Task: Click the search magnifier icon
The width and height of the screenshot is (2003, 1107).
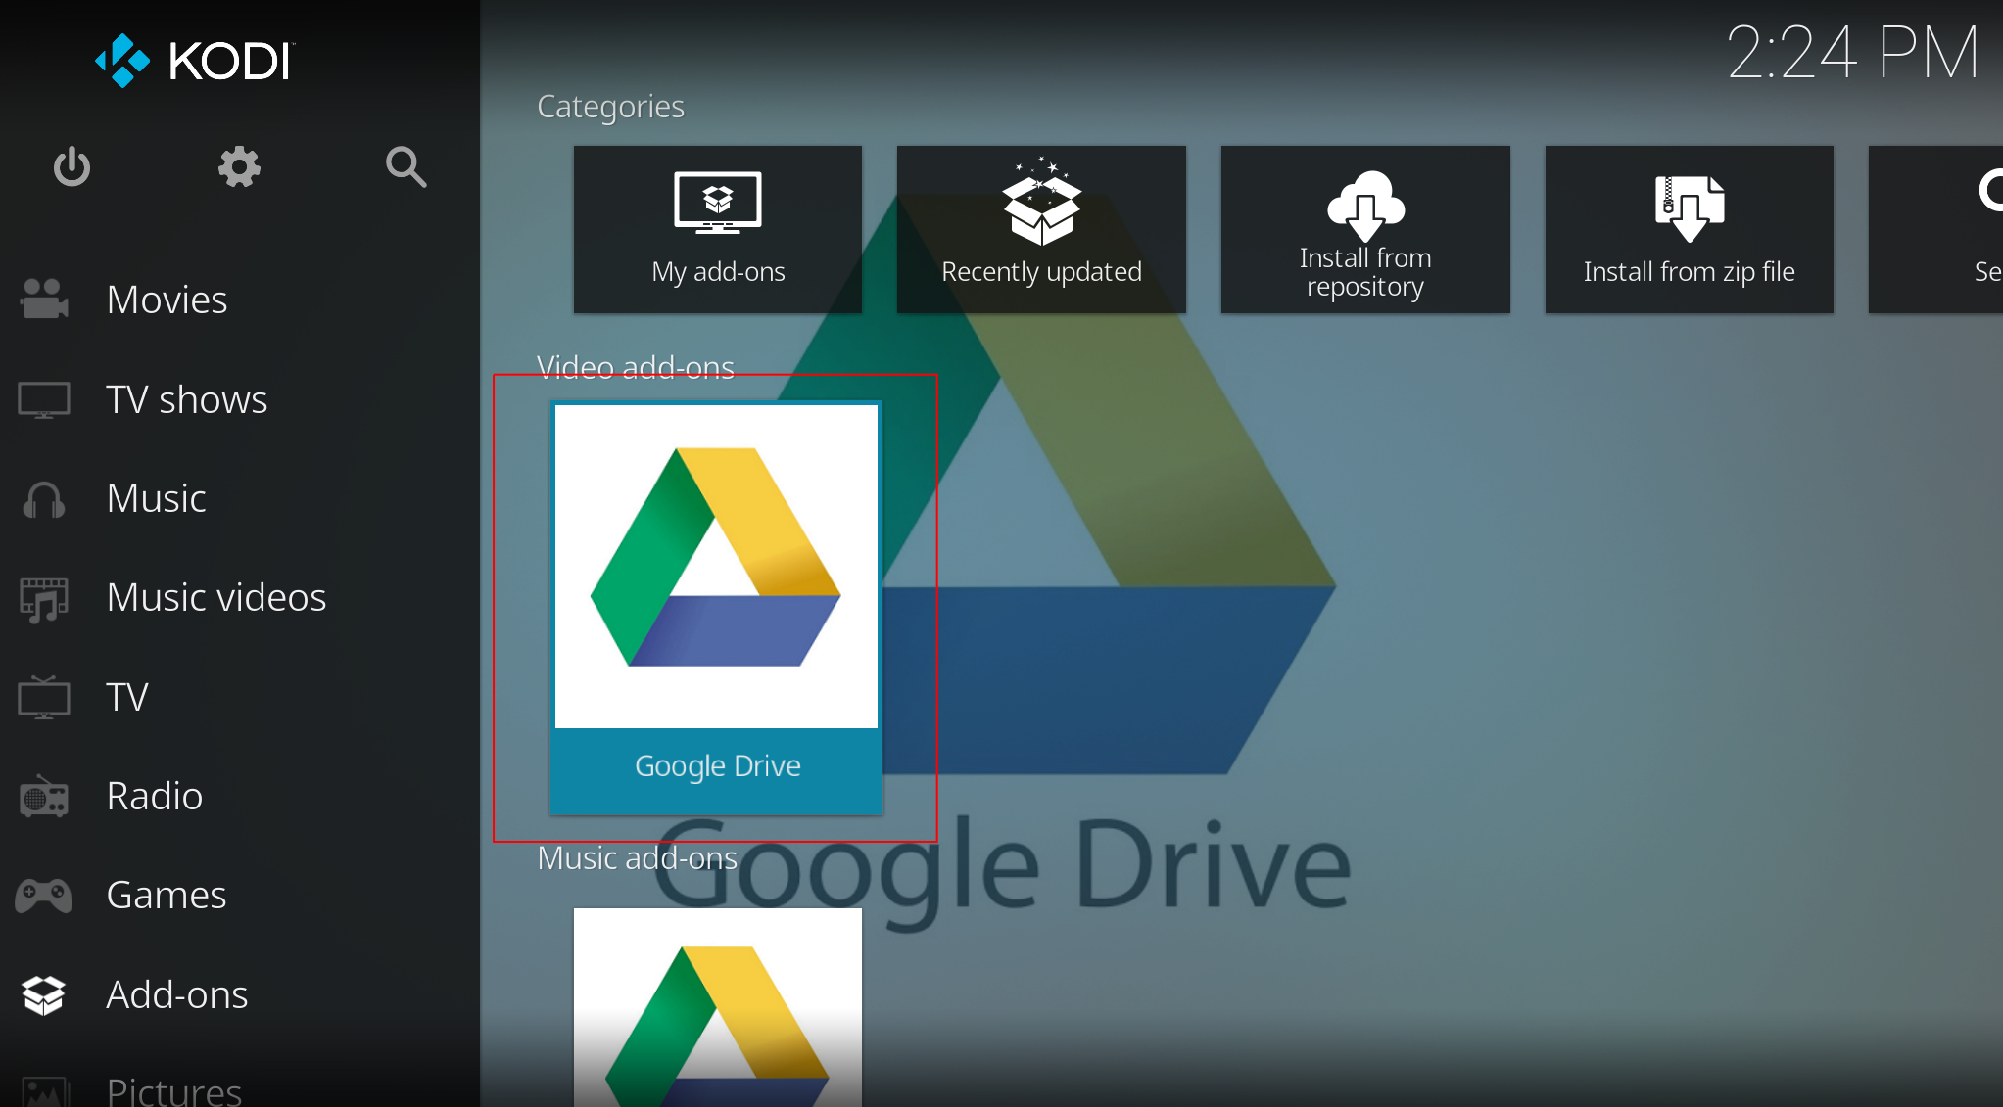Action: click(x=405, y=167)
